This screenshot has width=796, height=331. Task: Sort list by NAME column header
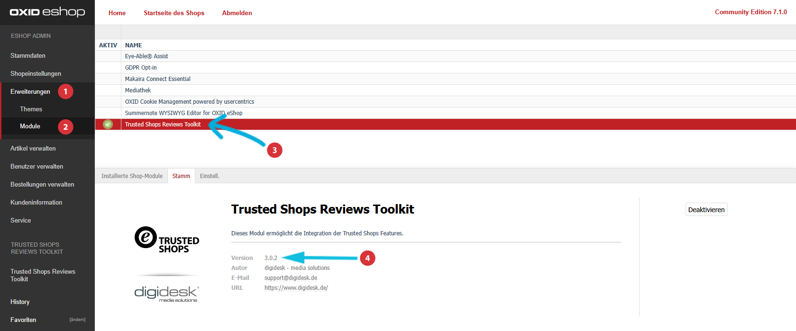134,45
